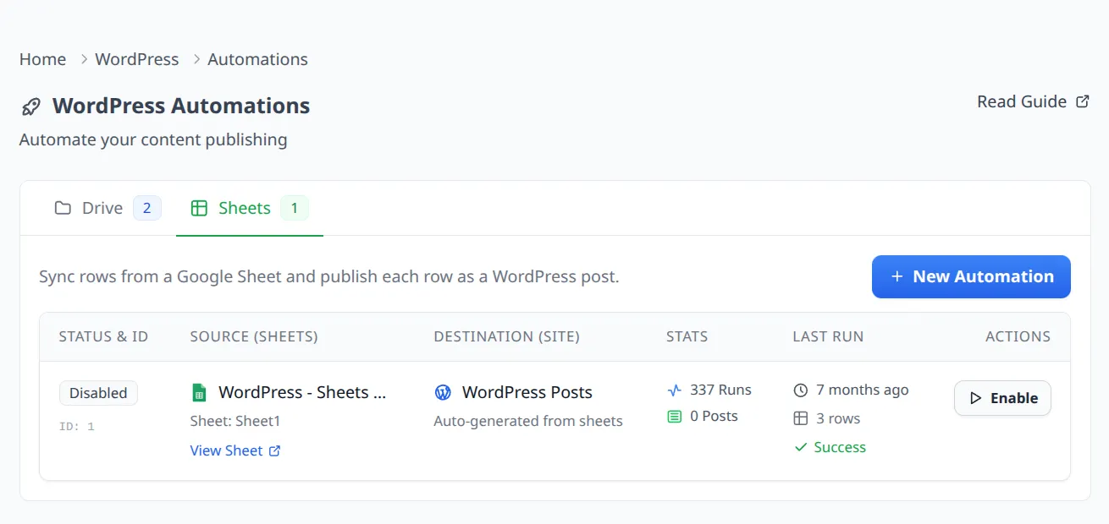Enable the disabled automation
The image size is (1109, 524).
(1002, 397)
